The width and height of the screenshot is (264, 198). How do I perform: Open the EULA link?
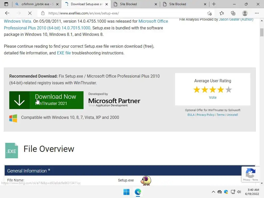click(191, 115)
